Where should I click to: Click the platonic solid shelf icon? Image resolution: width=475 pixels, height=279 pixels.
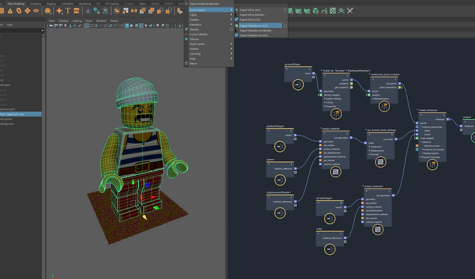point(47,11)
